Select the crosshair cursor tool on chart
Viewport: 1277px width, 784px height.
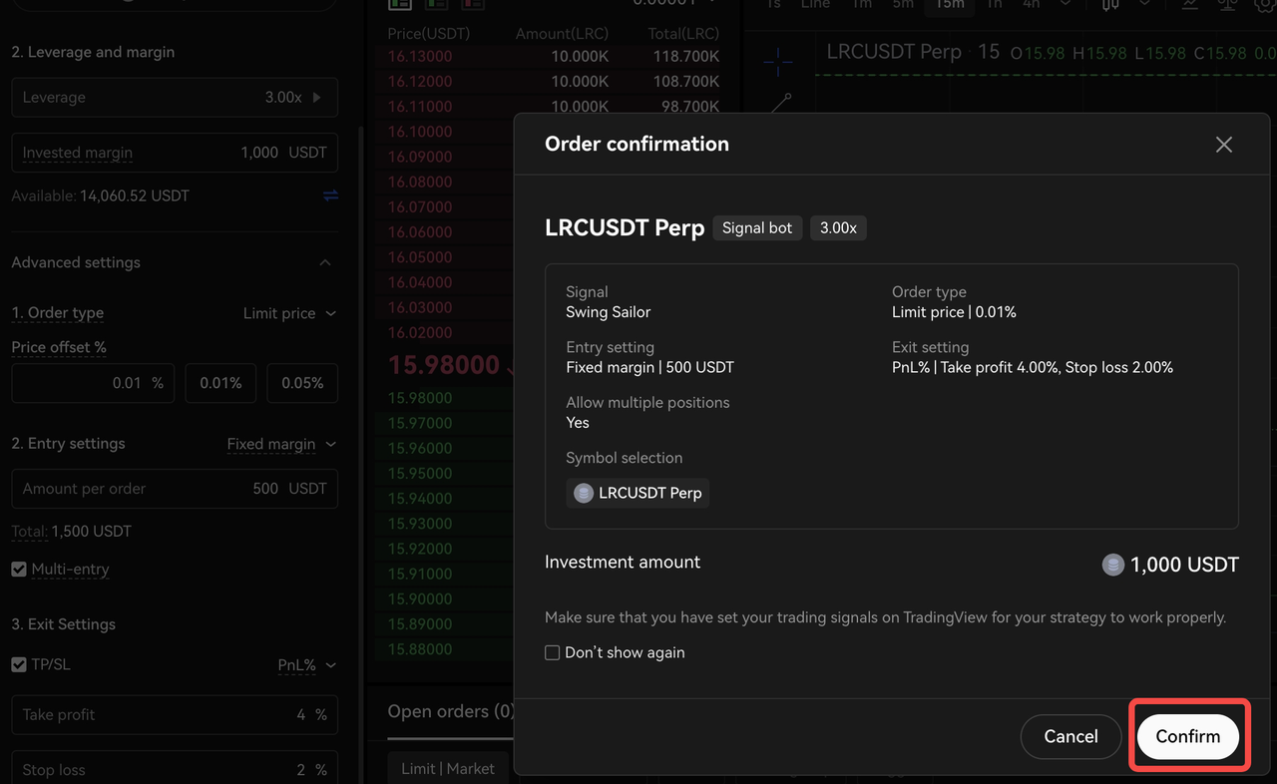[x=777, y=62]
